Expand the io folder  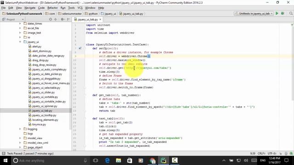20,37
